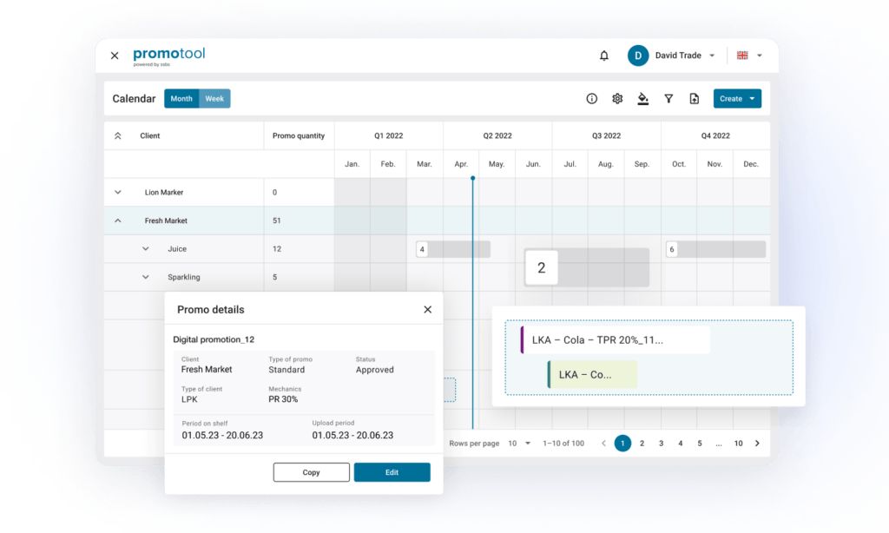Click the color fill legend icon

[x=642, y=99]
